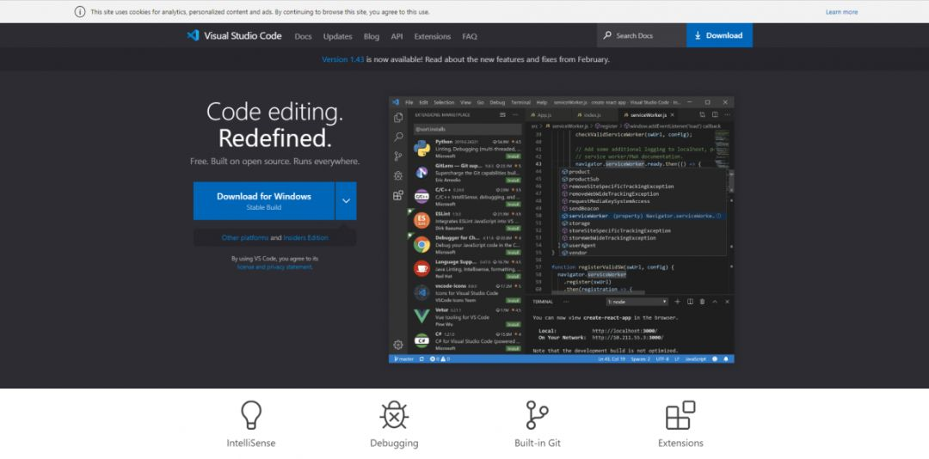Open the FAQ nav link
Viewport: 929px width, 459px height.
click(470, 37)
